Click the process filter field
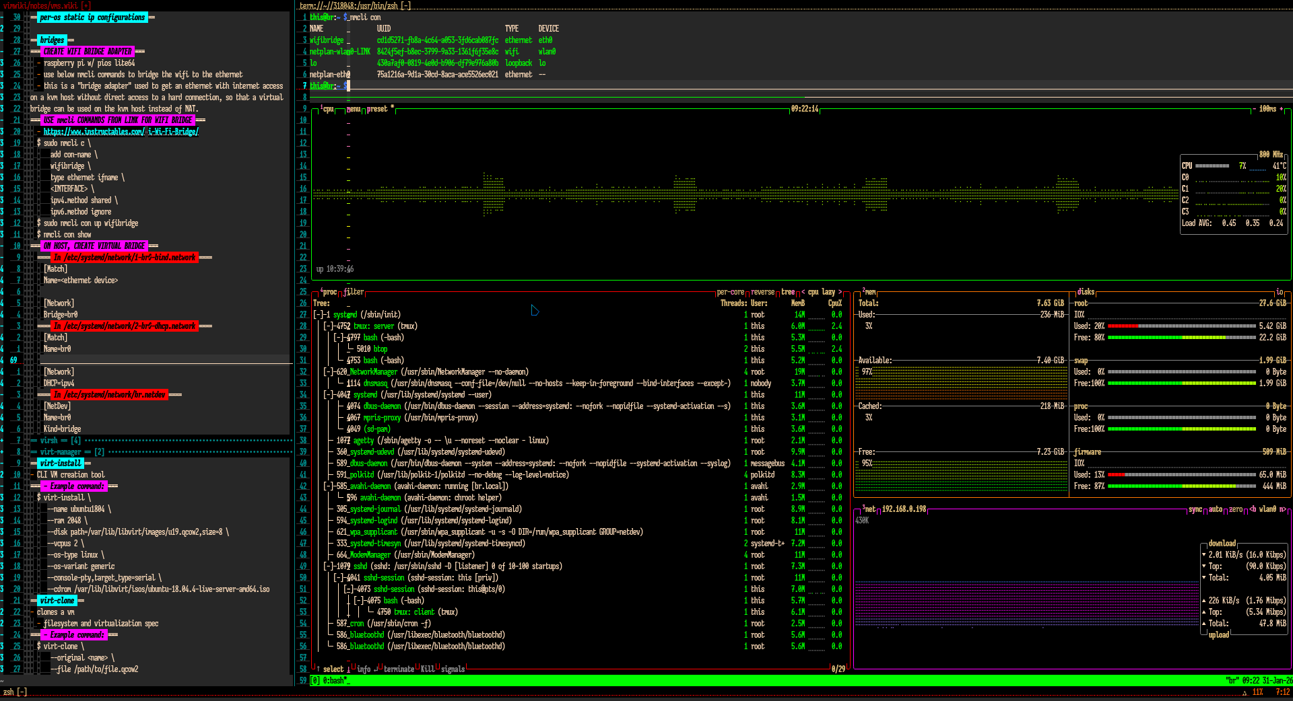 354,292
